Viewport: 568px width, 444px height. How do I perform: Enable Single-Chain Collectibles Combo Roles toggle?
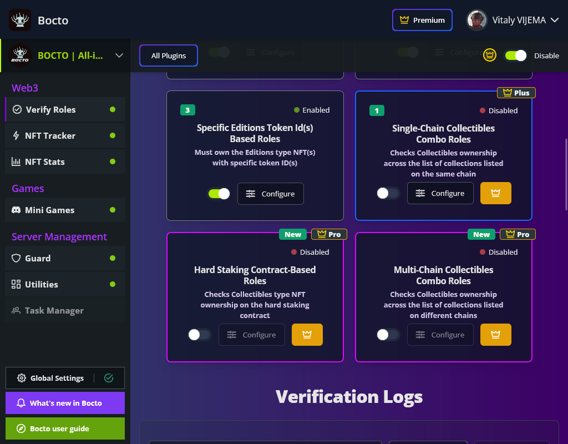pyautogui.click(x=388, y=193)
